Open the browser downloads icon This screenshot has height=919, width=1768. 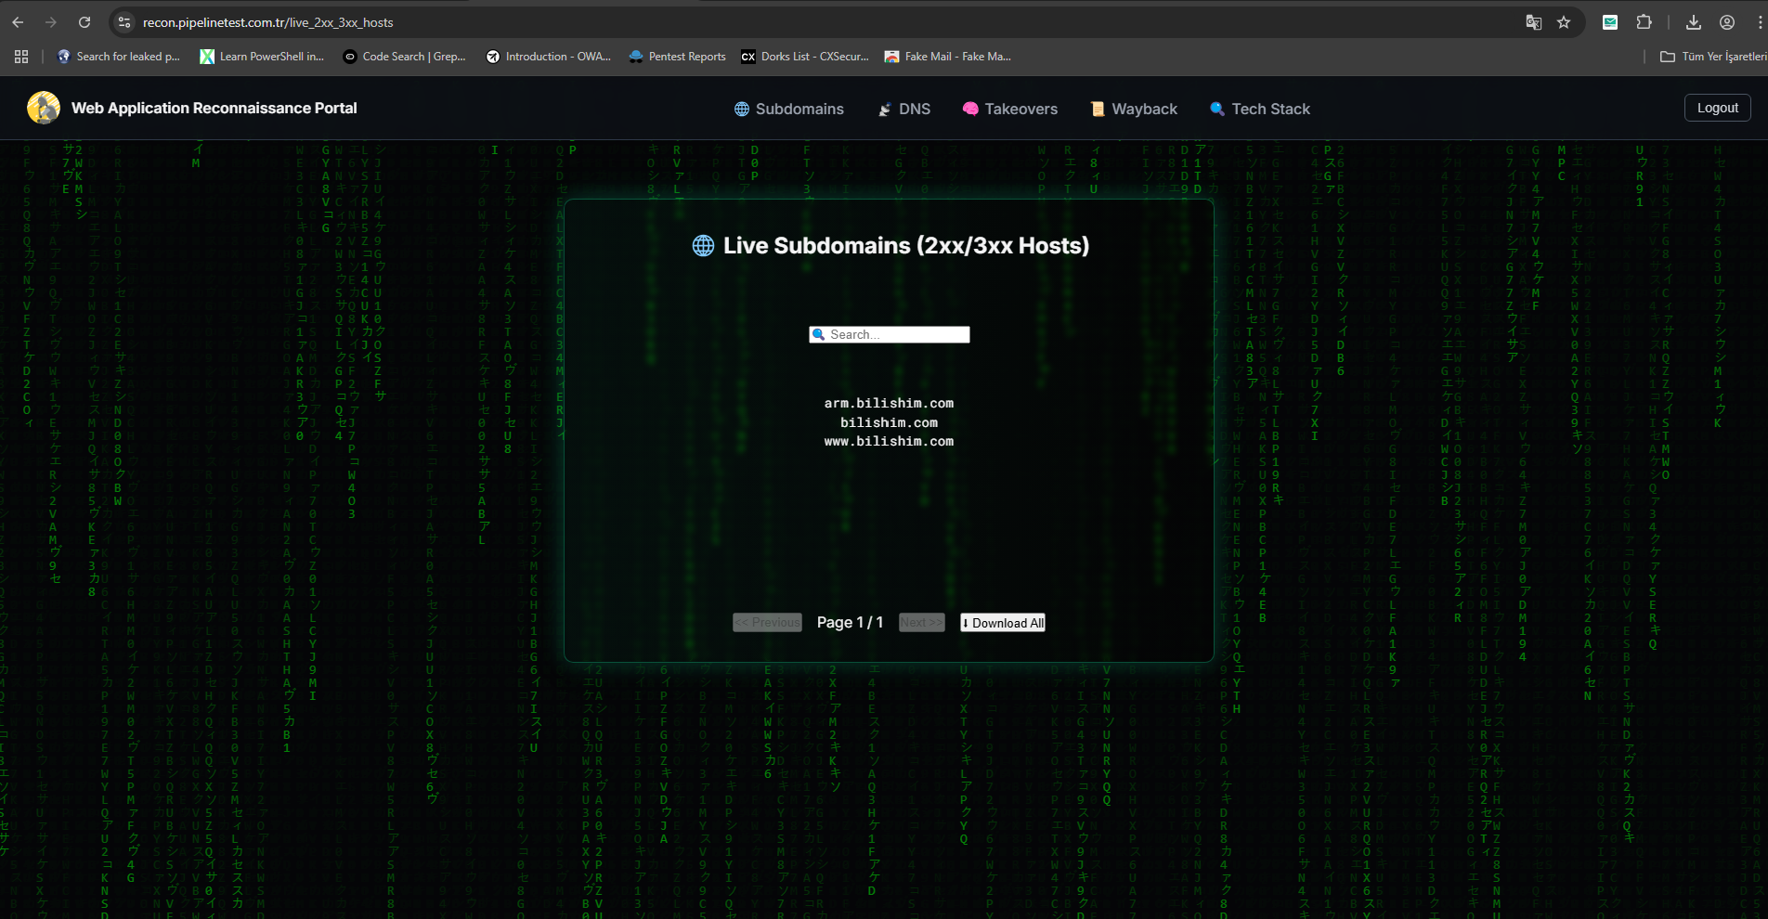pyautogui.click(x=1694, y=22)
